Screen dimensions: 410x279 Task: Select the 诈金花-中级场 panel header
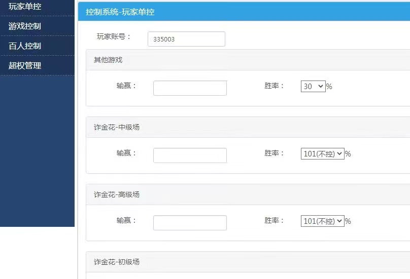click(x=117, y=127)
